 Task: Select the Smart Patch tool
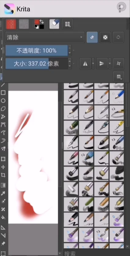click(3, 209)
